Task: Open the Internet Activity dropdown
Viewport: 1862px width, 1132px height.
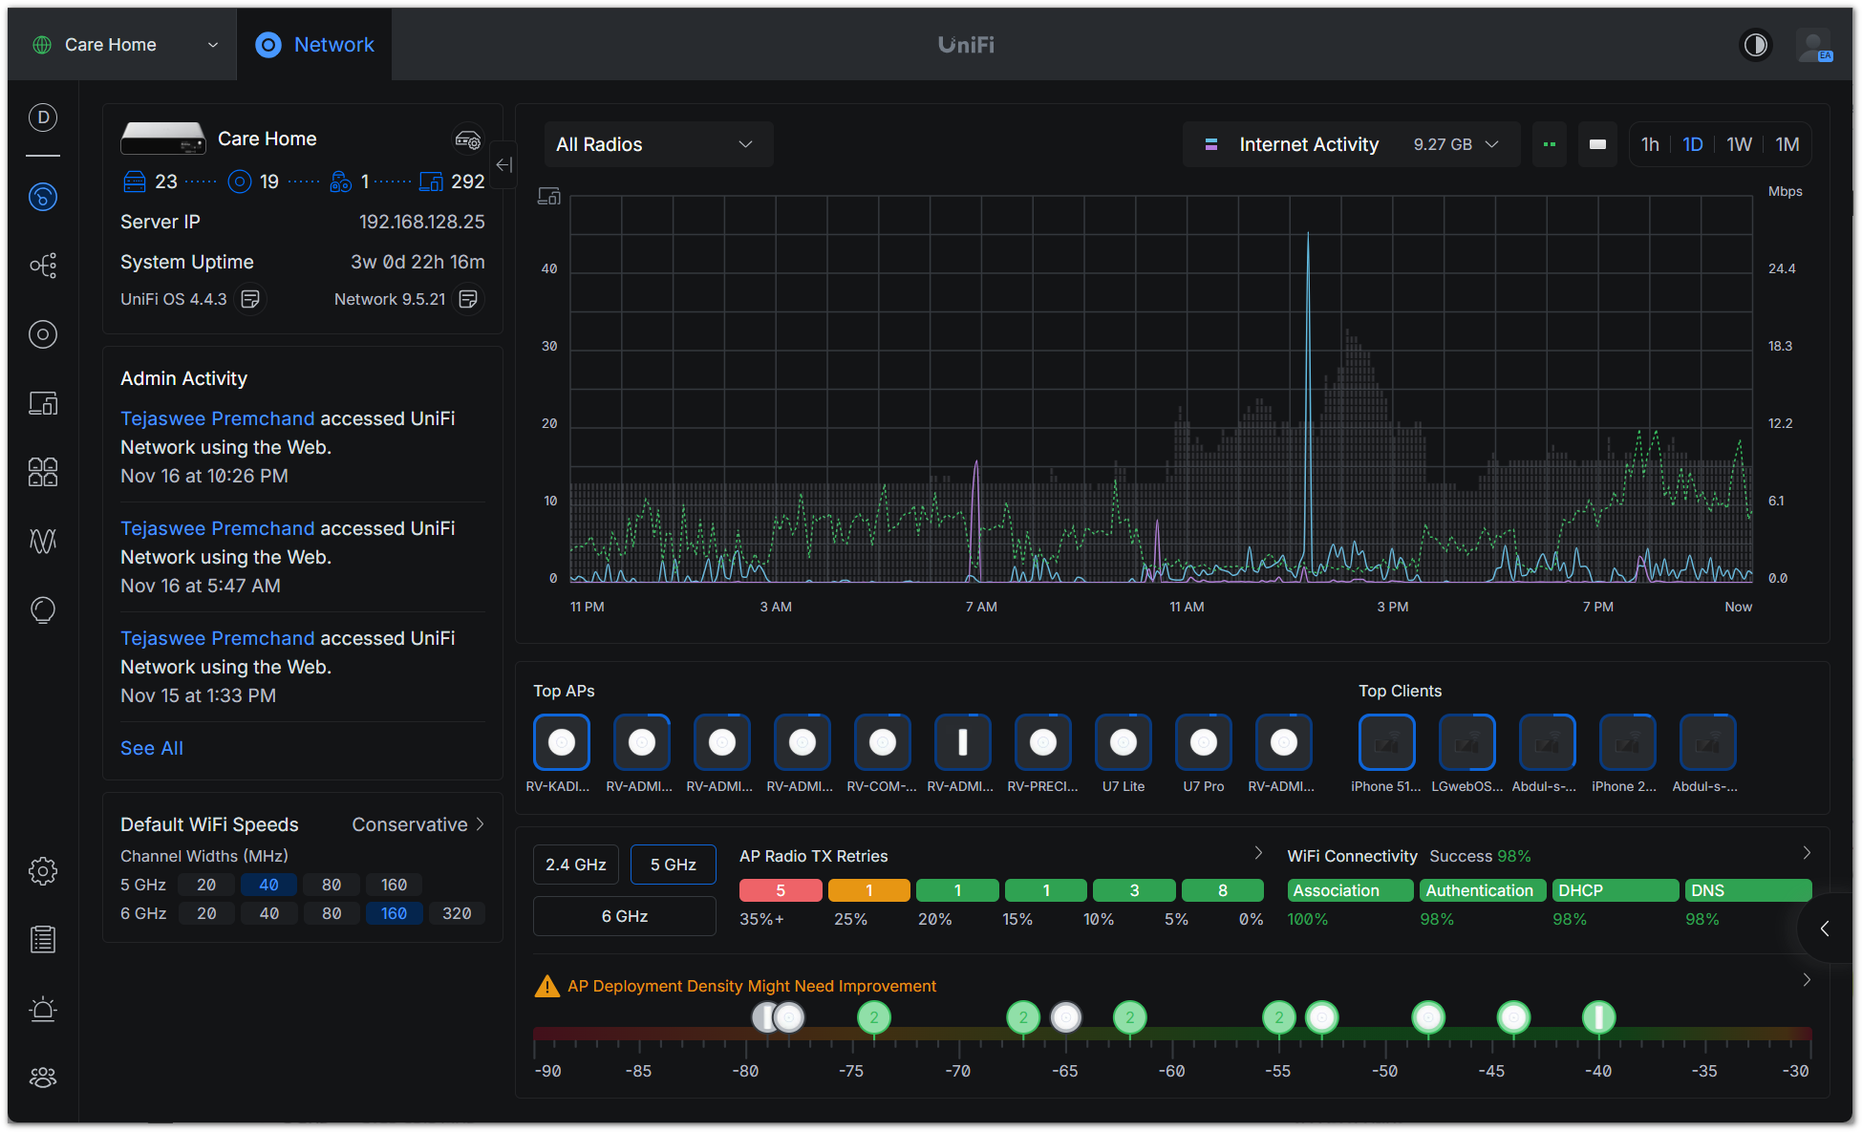Action: 1351,144
